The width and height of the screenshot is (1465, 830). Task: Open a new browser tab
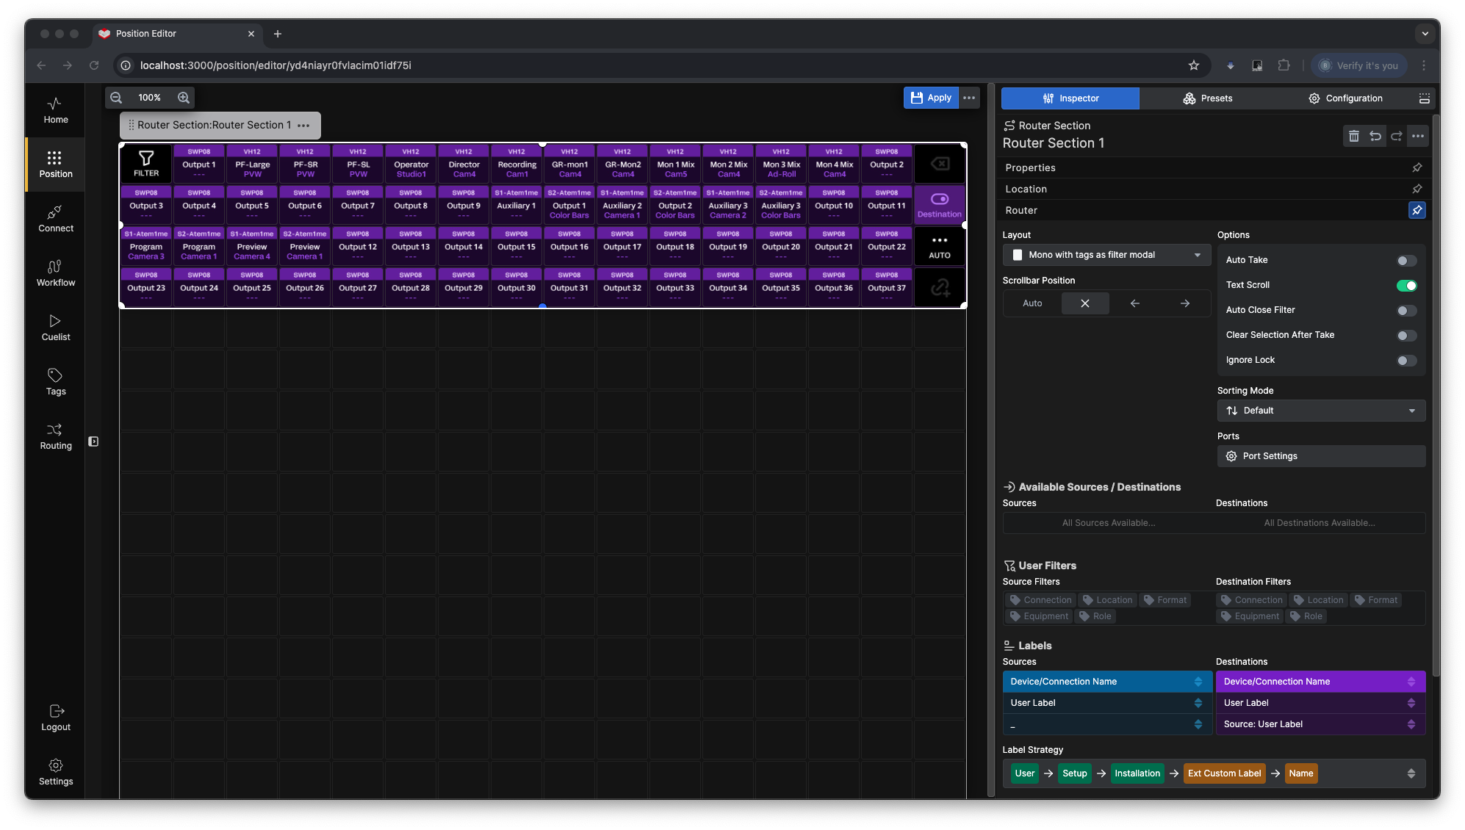(277, 34)
